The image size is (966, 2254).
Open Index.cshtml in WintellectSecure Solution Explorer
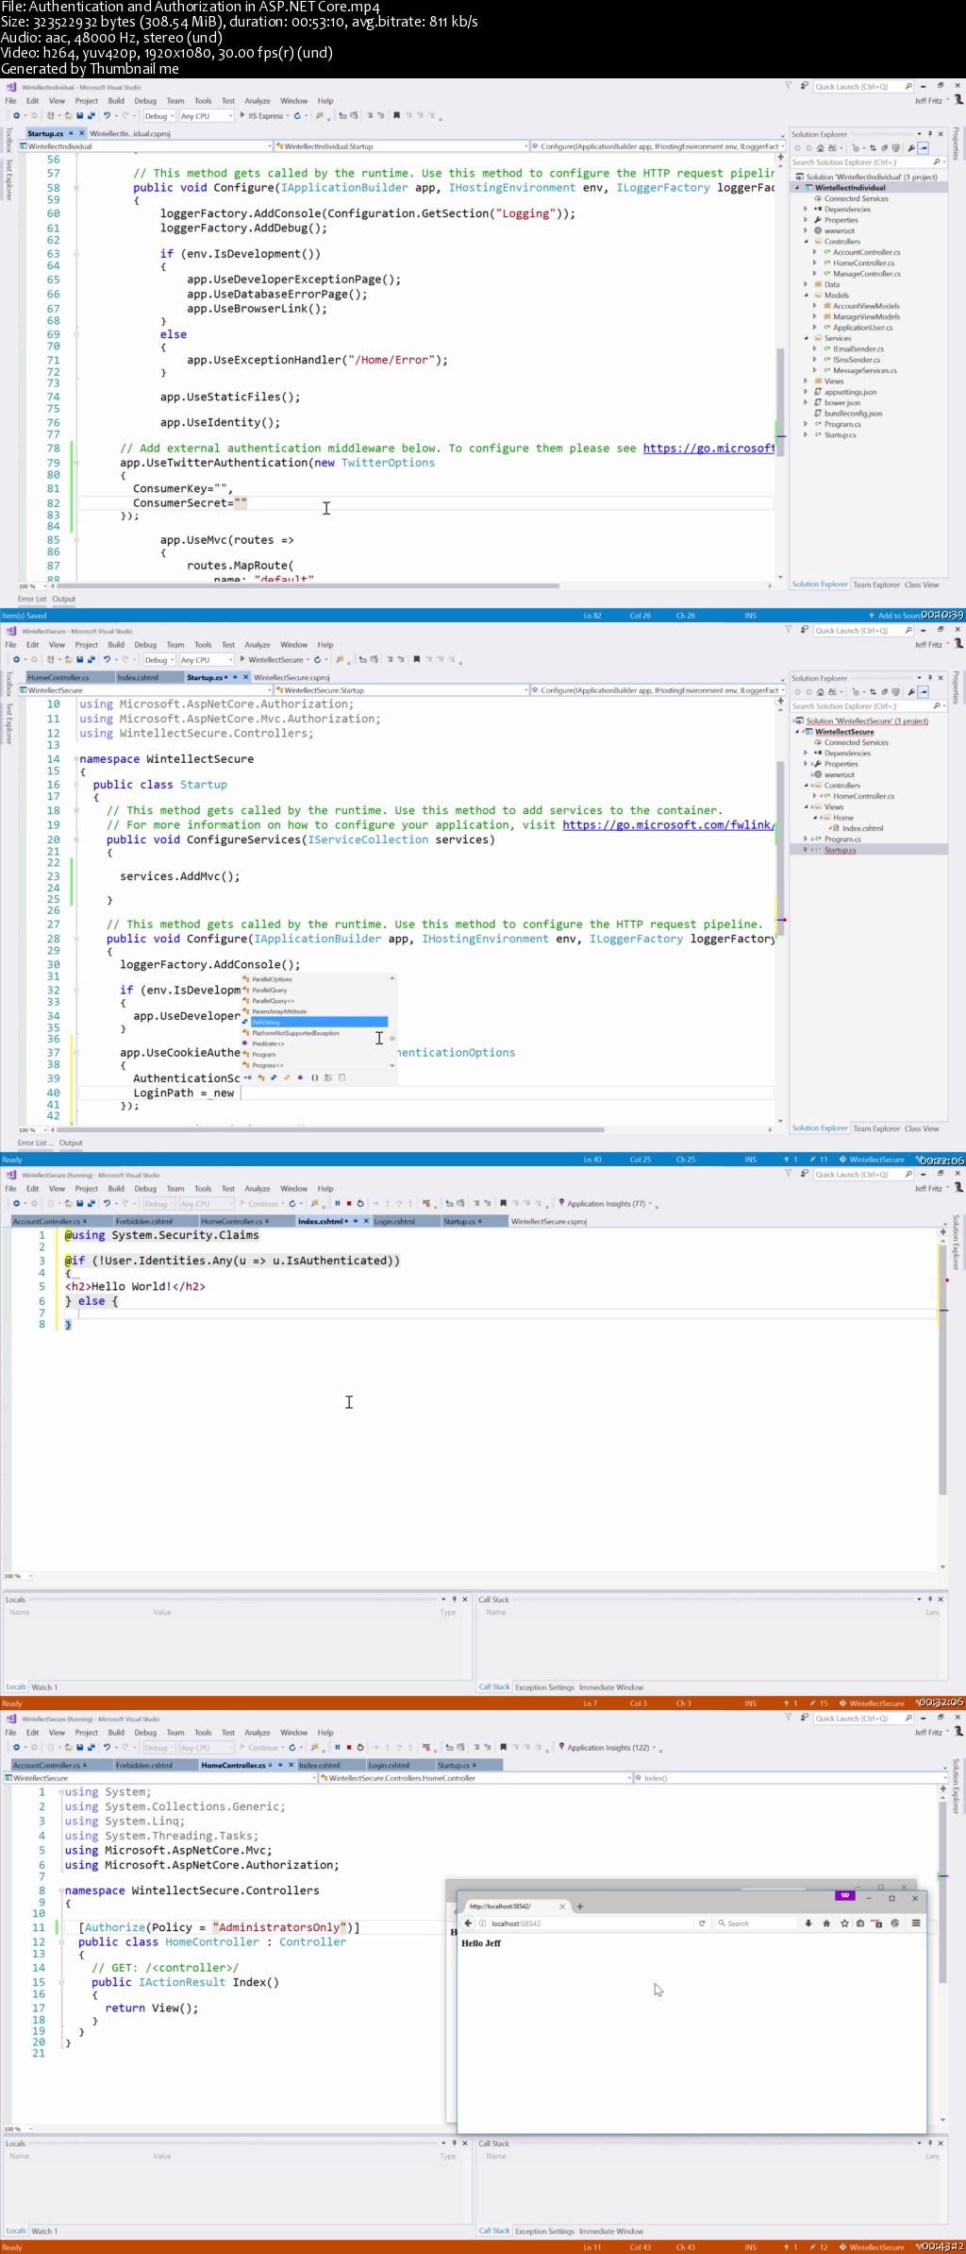pos(862,828)
